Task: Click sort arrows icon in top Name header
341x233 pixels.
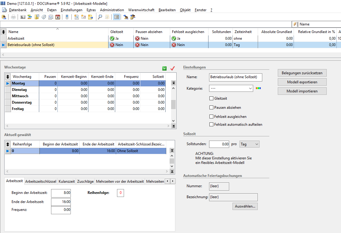Action: tap(3, 32)
